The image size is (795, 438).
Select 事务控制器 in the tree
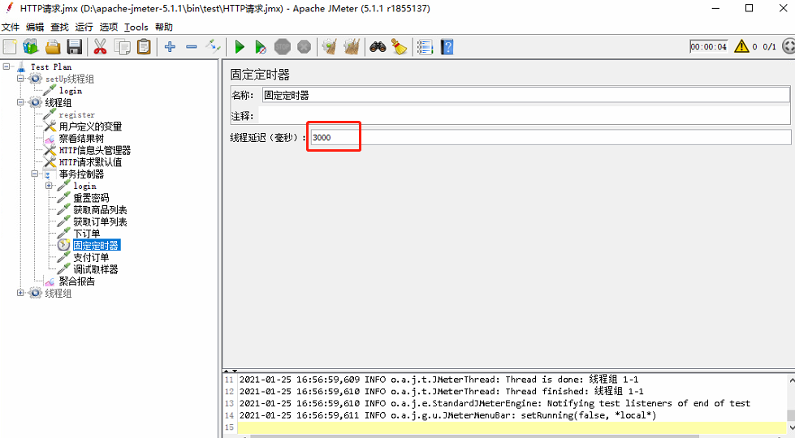click(81, 174)
